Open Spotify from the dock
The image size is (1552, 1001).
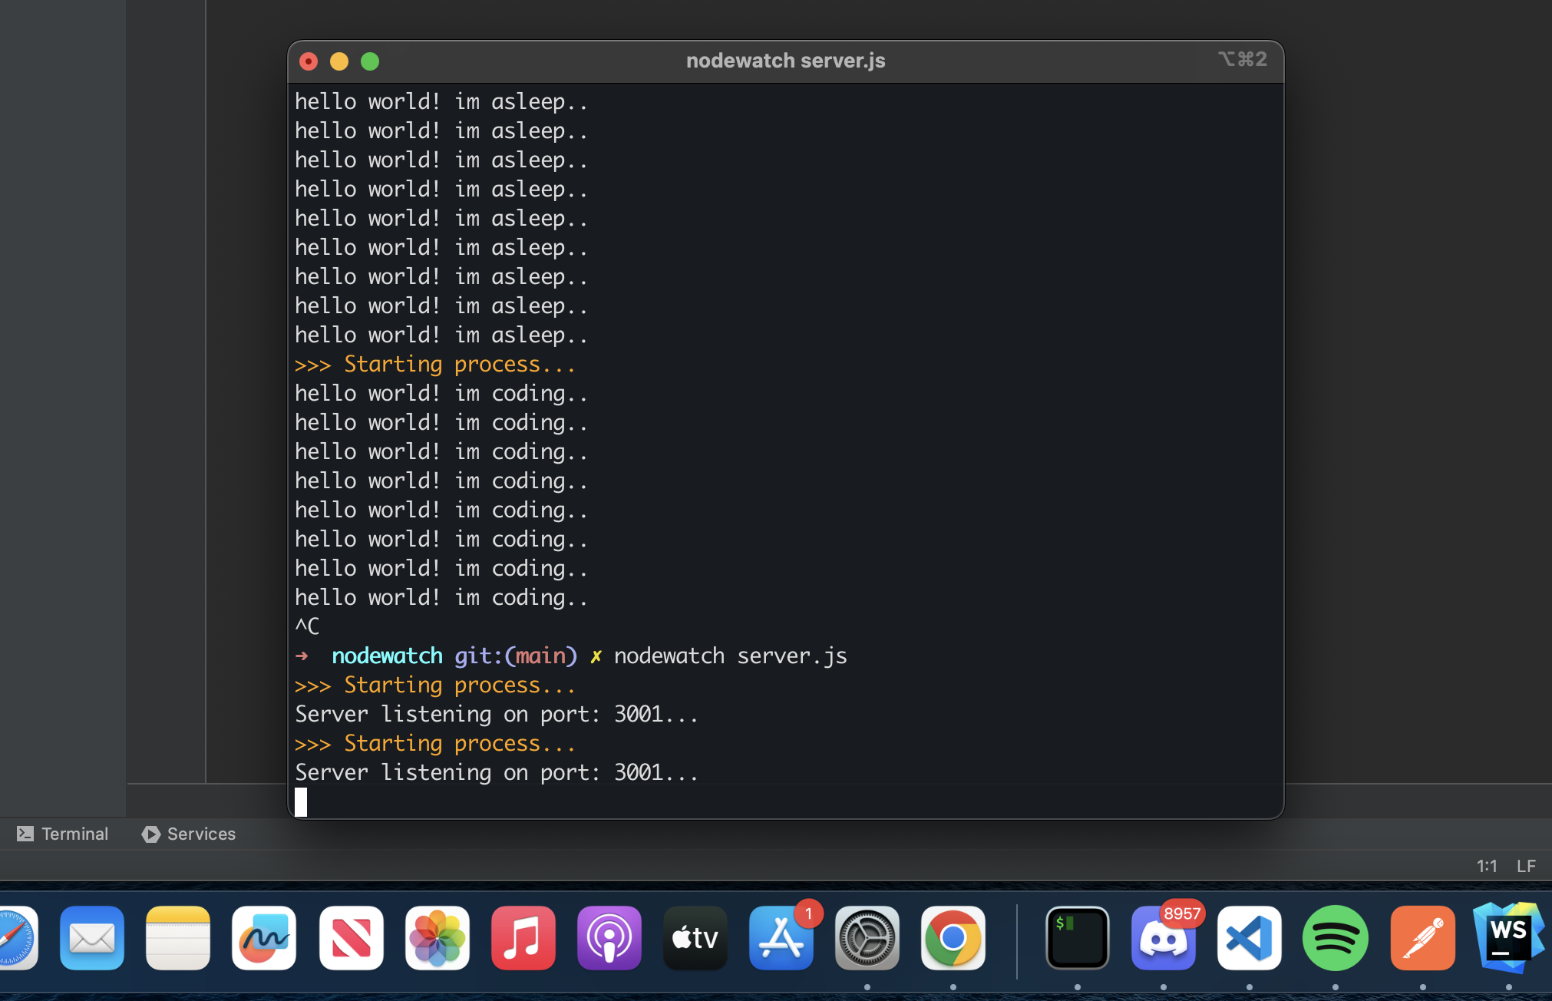coord(1336,938)
